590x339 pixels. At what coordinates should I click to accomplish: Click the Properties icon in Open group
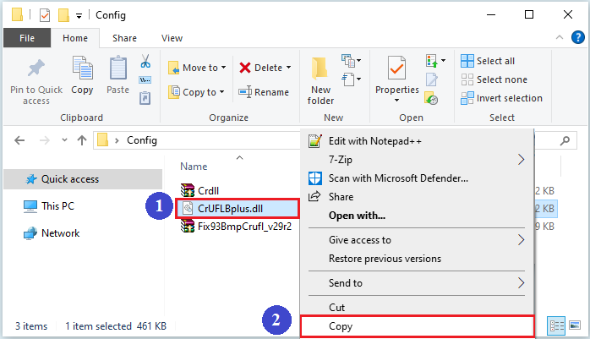(396, 68)
